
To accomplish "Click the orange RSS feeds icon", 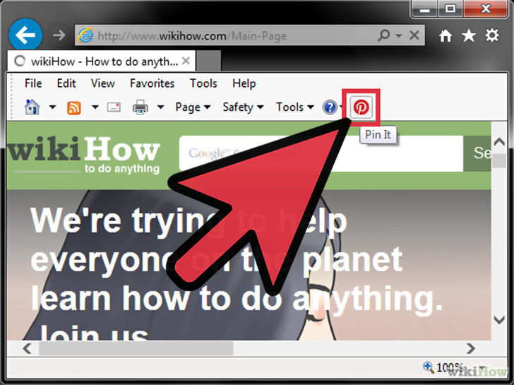I will (73, 107).
